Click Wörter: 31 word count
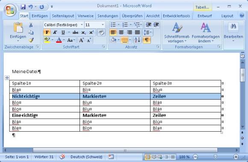Screen dimensions: 248x162 [x=44, y=157]
